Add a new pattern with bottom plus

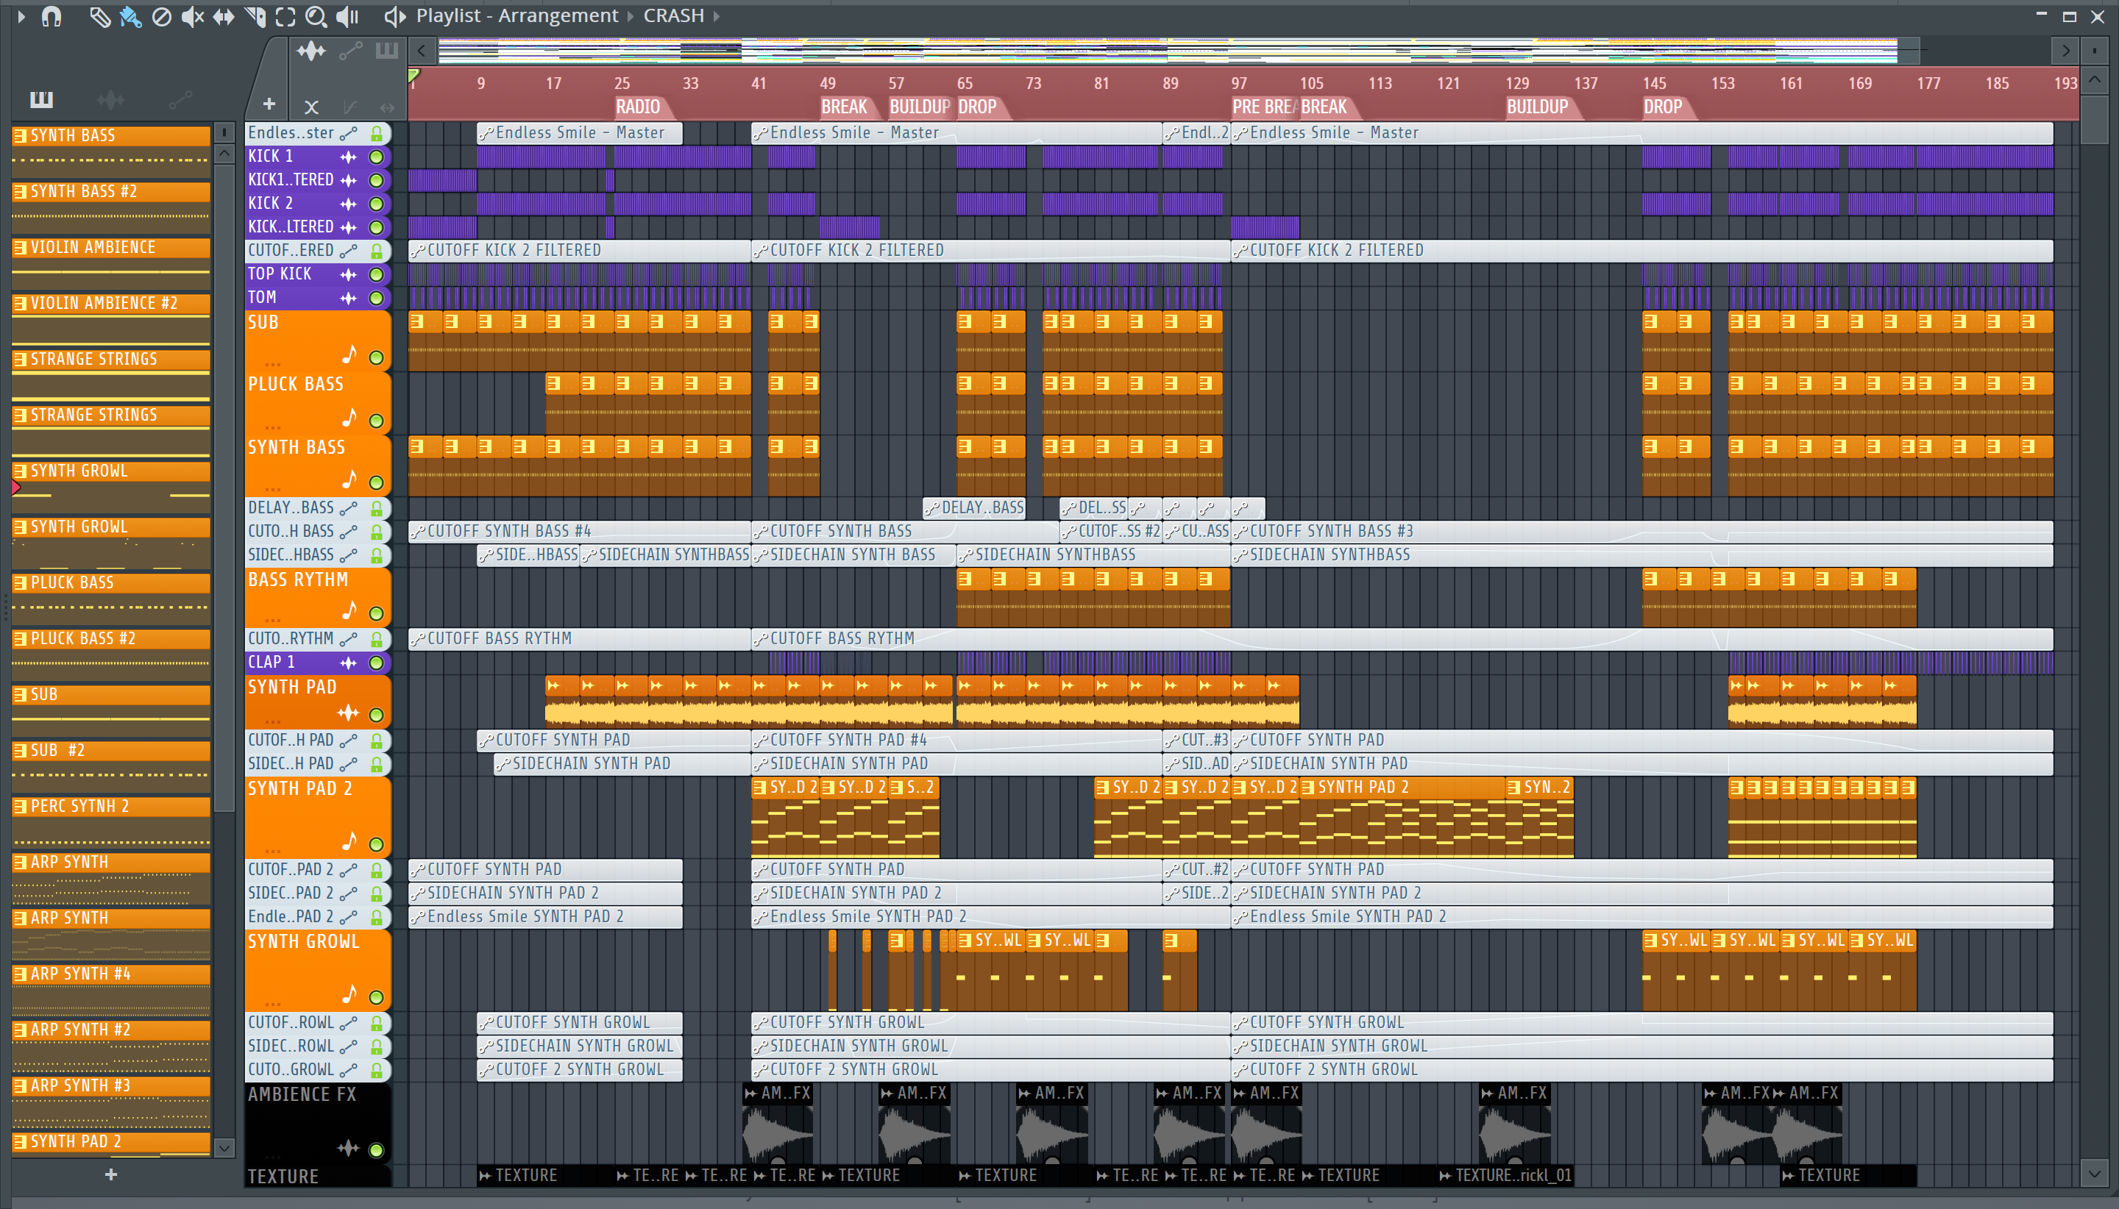[110, 1174]
